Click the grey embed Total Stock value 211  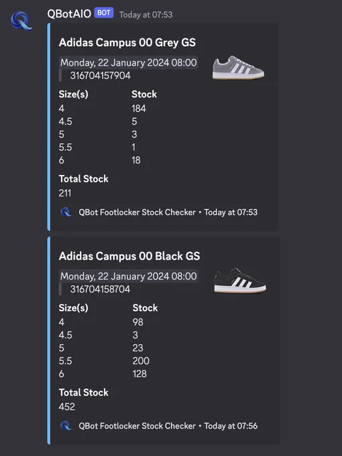(x=65, y=193)
